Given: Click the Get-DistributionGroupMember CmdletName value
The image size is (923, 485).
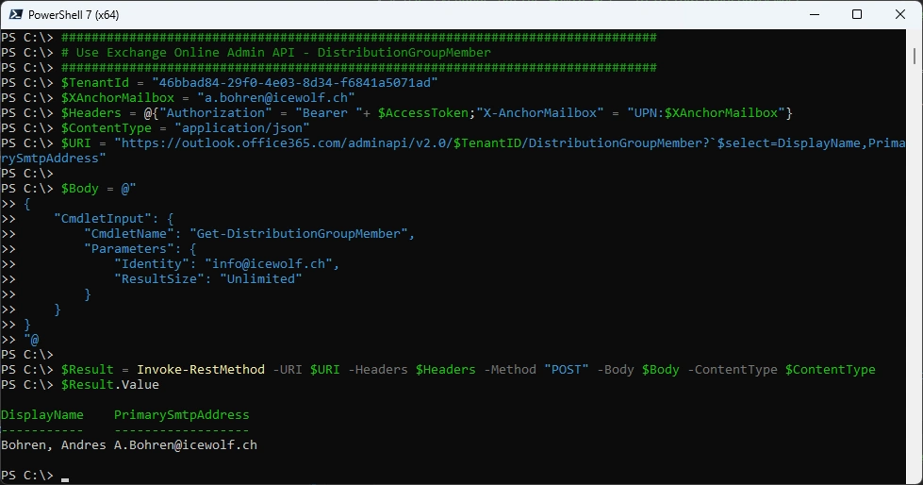Looking at the screenshot, I should click(x=302, y=233).
